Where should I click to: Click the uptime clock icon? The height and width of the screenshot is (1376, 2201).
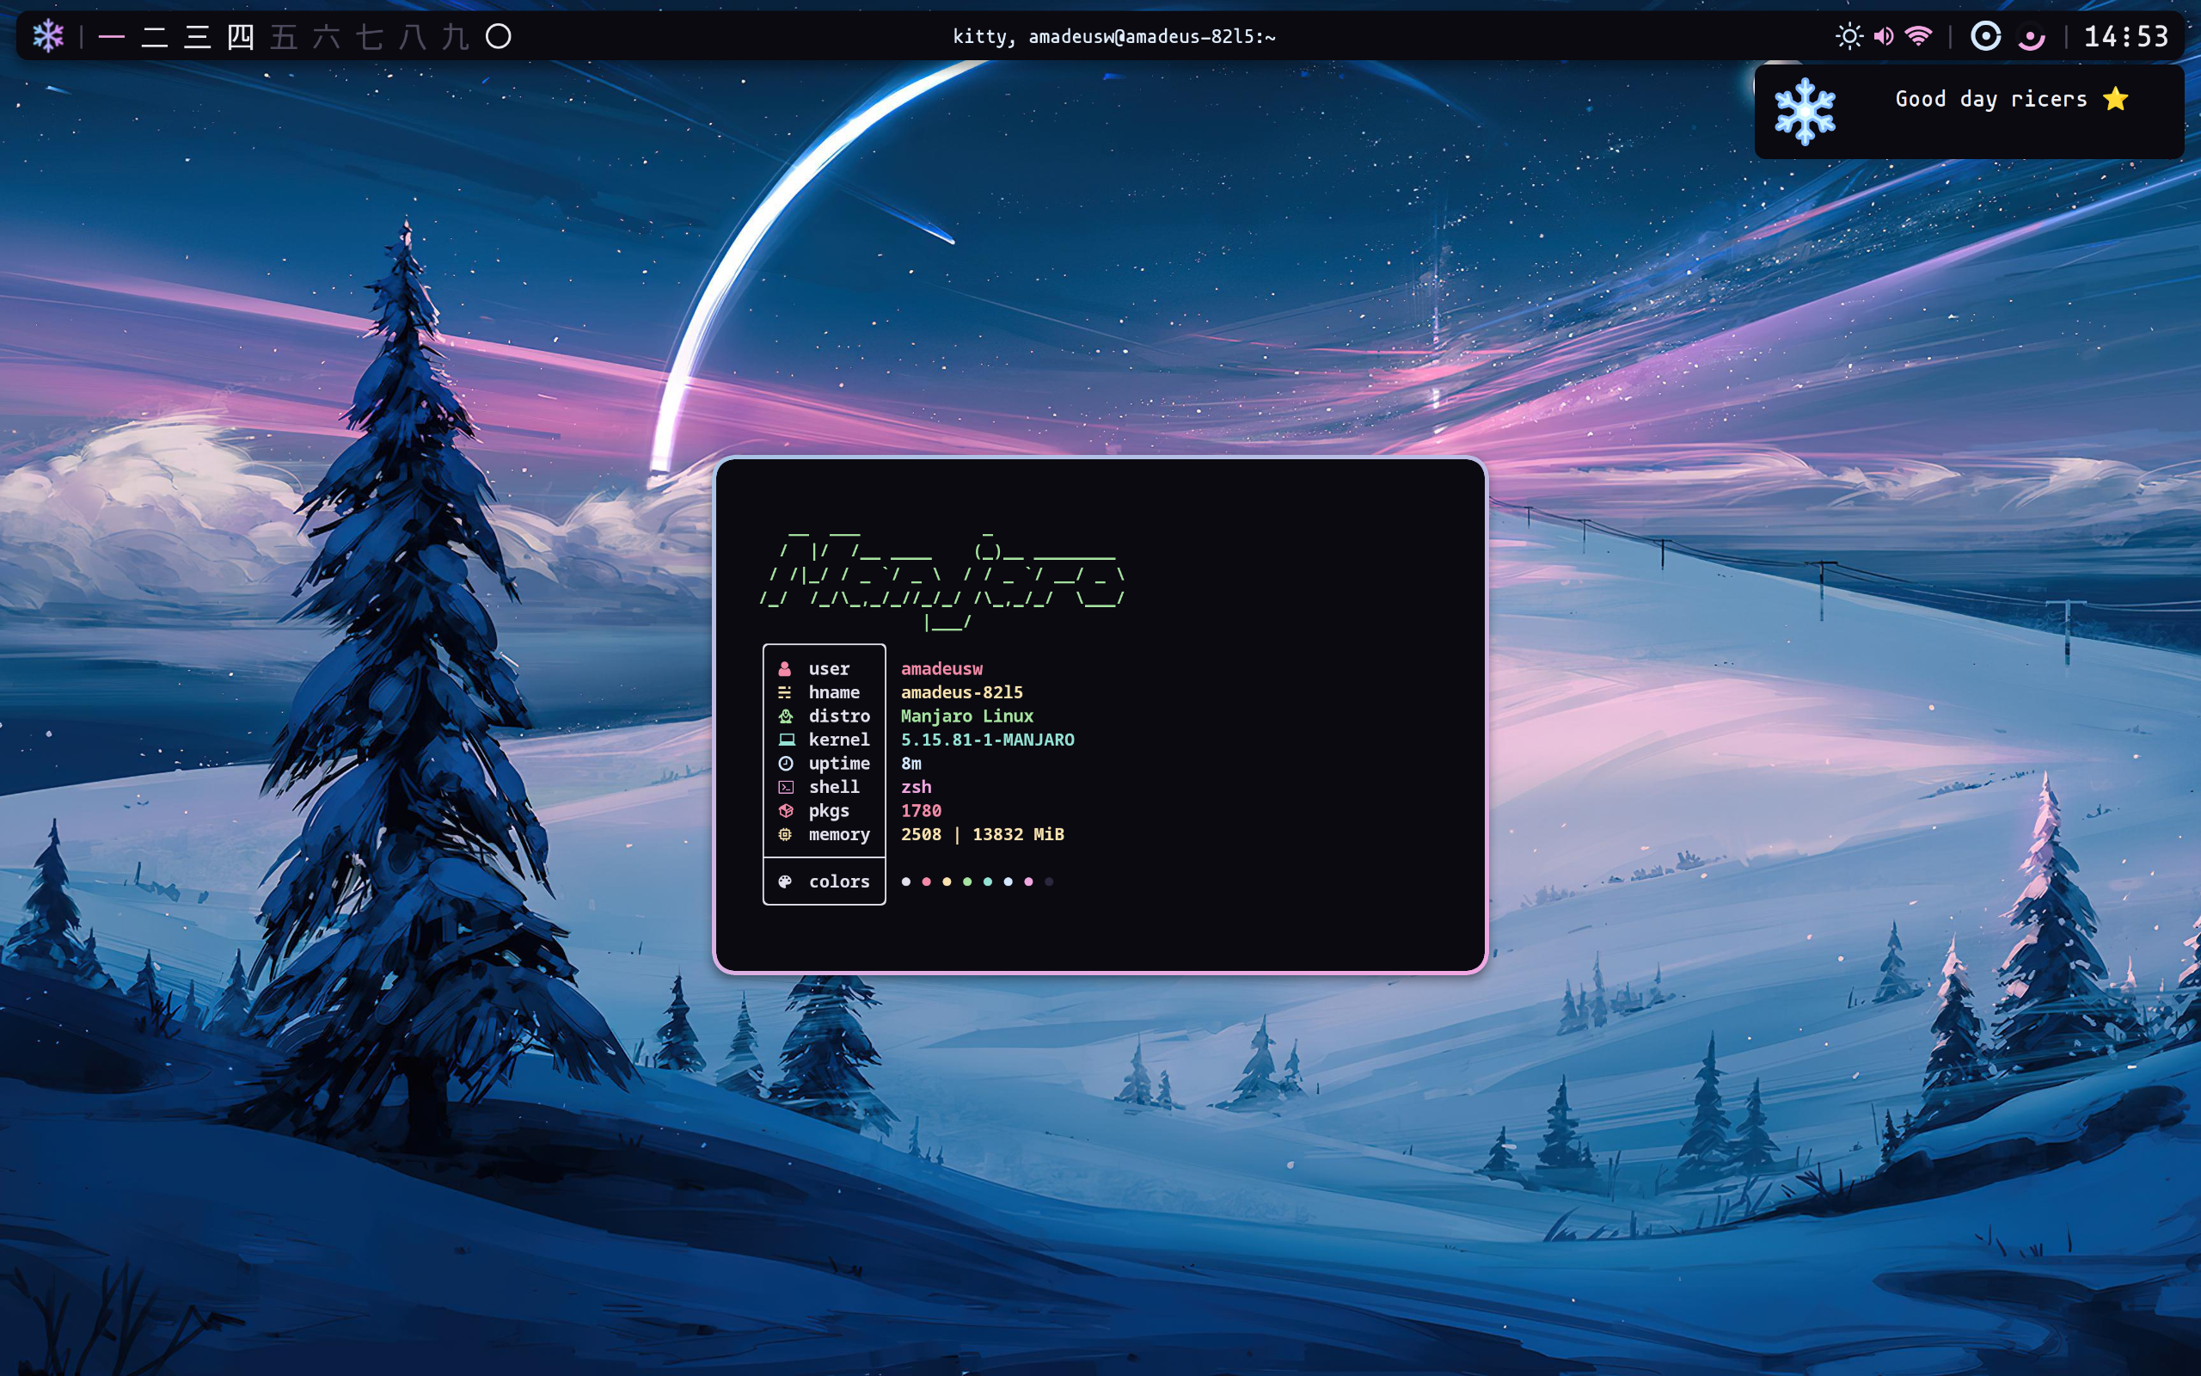786,764
